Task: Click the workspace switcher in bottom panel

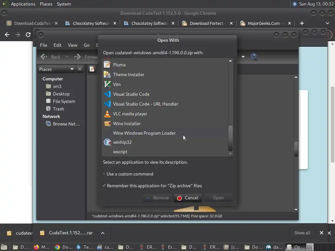Action: pyautogui.click(x=310, y=247)
